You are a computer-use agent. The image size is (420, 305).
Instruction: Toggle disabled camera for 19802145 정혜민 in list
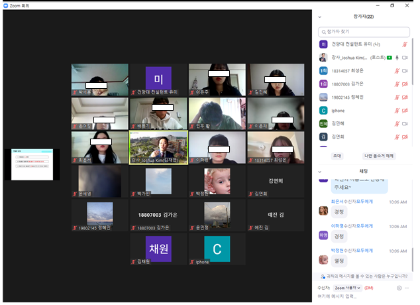405,97
